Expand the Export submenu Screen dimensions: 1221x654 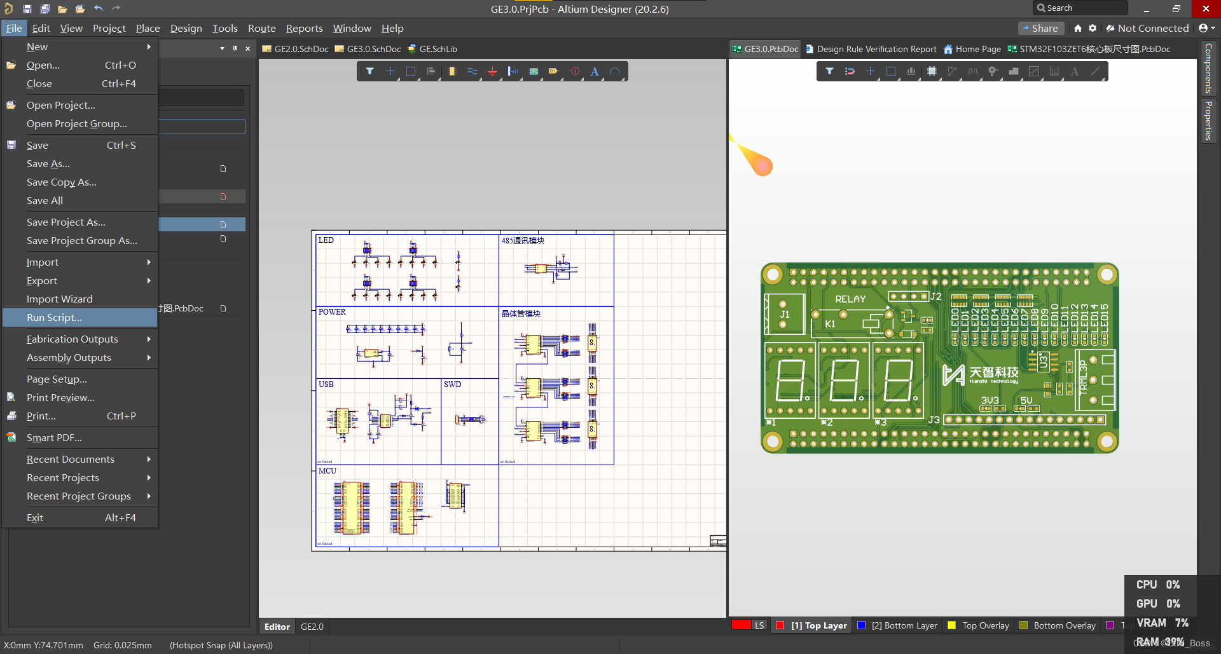pyautogui.click(x=79, y=280)
